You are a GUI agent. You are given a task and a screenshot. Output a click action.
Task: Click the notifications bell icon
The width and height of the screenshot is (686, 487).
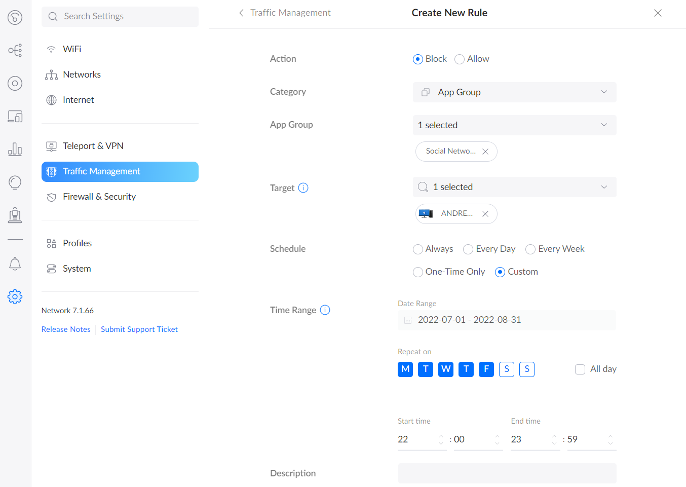point(15,264)
